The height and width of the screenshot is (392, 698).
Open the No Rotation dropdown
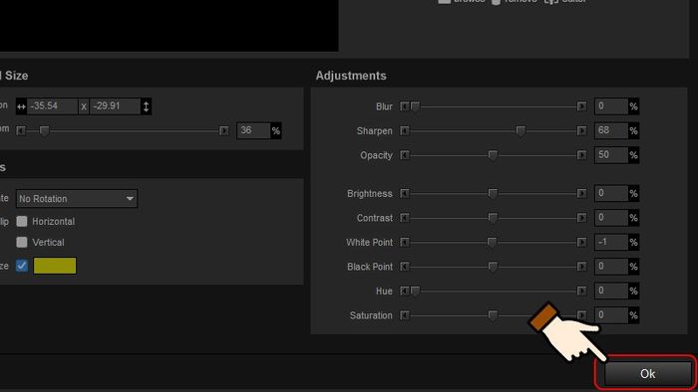(77, 198)
